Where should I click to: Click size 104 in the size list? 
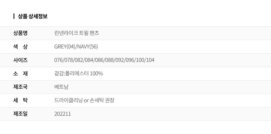coord(150,60)
